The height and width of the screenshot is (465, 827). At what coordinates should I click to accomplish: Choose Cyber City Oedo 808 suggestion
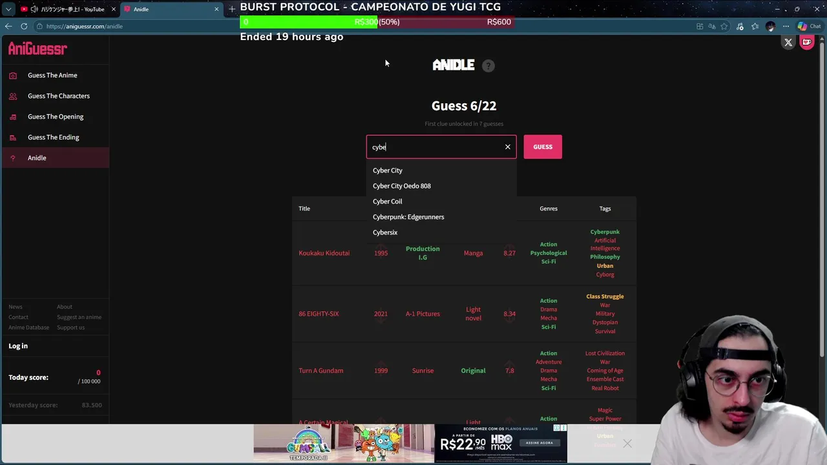point(441,186)
